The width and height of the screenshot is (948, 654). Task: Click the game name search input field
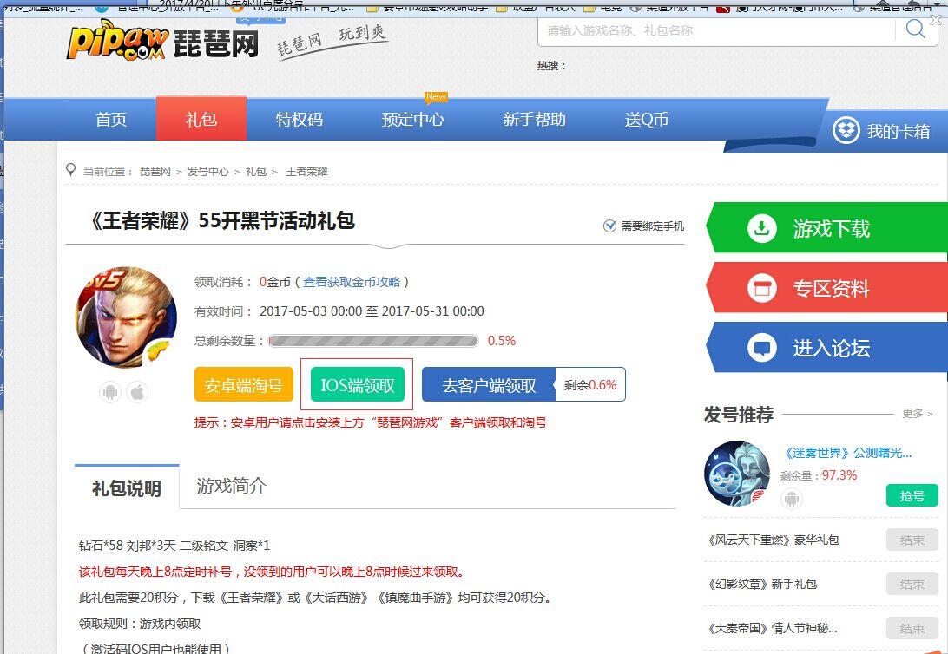pos(712,32)
